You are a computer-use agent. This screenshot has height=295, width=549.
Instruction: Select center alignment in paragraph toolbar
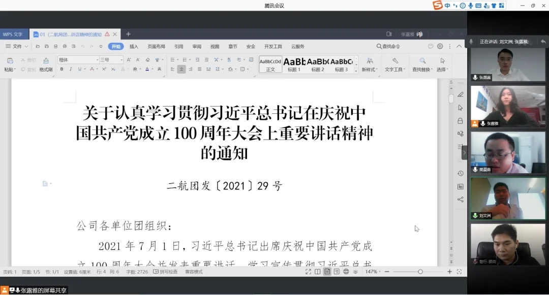pyautogui.click(x=181, y=69)
